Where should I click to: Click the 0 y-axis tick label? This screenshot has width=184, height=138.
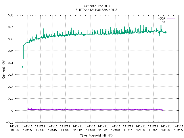click(12, 111)
